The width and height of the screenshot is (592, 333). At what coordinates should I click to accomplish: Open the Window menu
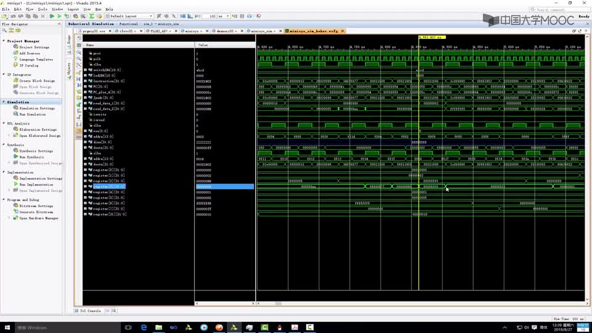pos(57,9)
